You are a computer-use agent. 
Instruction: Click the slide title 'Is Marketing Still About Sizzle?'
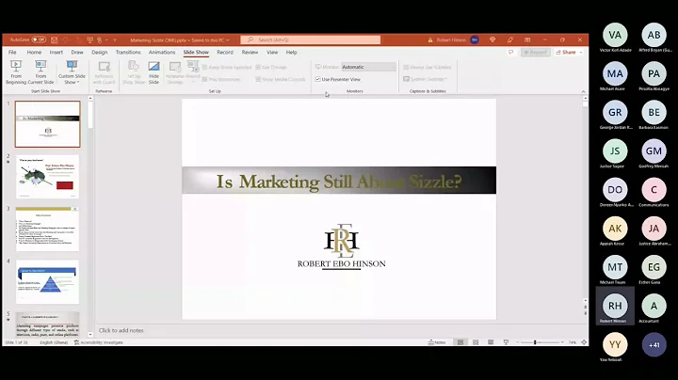coord(339,182)
